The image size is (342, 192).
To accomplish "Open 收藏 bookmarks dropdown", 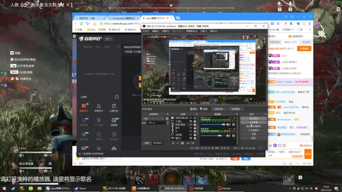I will point(79,29).
